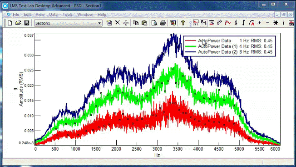The width and height of the screenshot is (296, 167).
Task: Open the Section1 dropdown
Action: tap(69, 23)
